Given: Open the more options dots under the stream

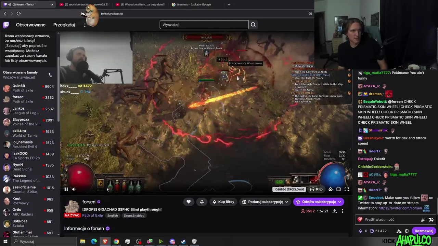Looking at the screenshot, I should pos(343,211).
